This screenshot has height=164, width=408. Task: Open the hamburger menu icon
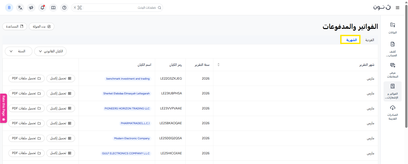(x=397, y=8)
